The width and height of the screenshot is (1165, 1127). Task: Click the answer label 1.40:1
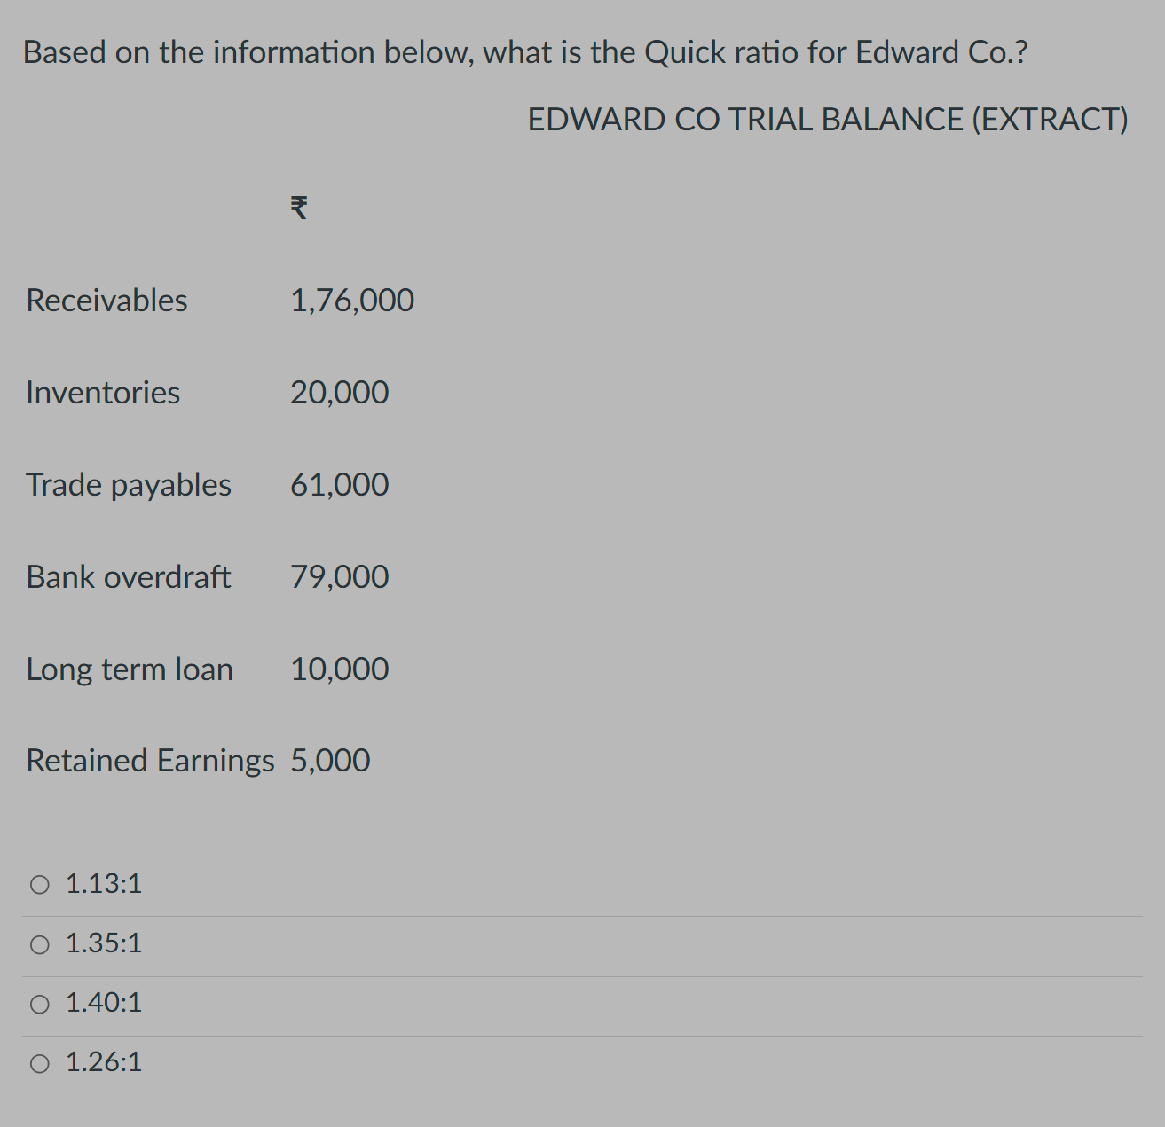[x=102, y=1003]
